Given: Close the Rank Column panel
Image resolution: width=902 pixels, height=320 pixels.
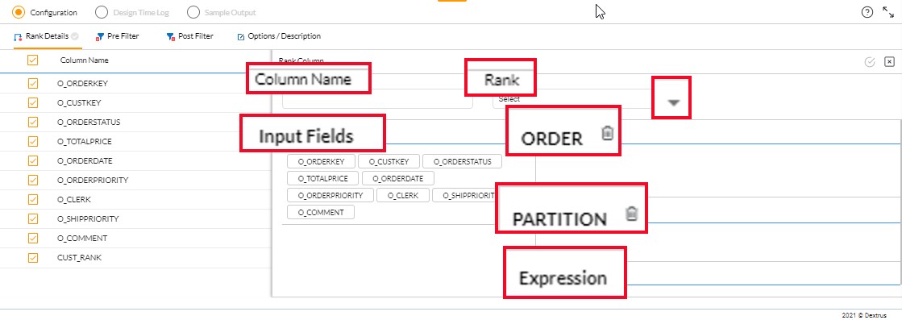Looking at the screenshot, I should click(x=889, y=62).
